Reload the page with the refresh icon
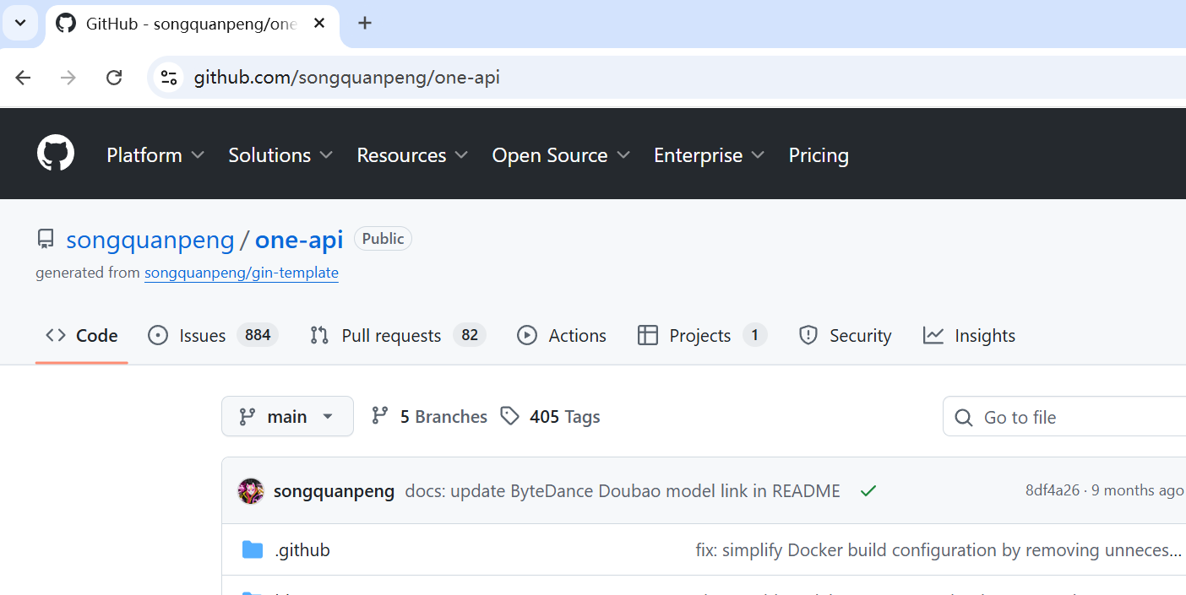 [114, 78]
